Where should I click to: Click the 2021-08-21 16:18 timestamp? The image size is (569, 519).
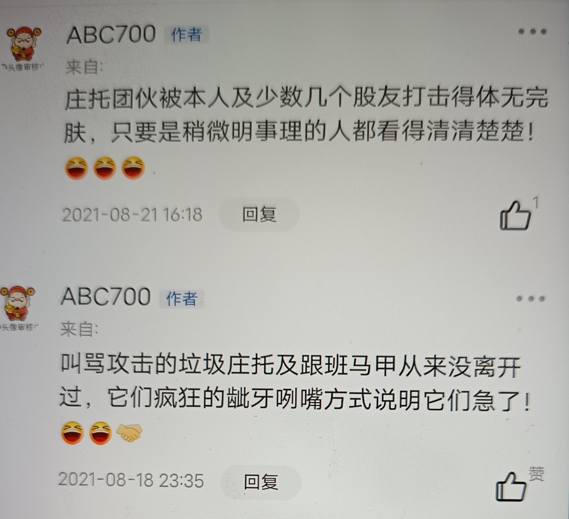point(132,215)
